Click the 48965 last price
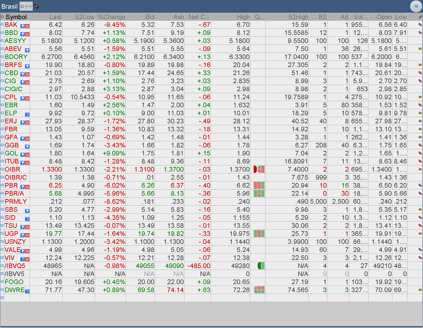423x328 pixels. (53, 266)
